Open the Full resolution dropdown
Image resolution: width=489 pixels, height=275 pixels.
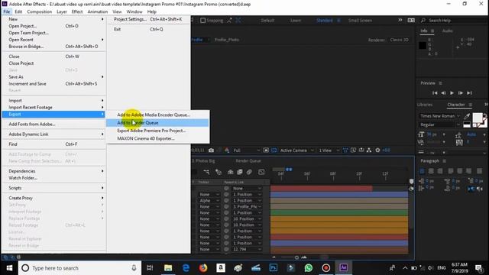pos(246,150)
